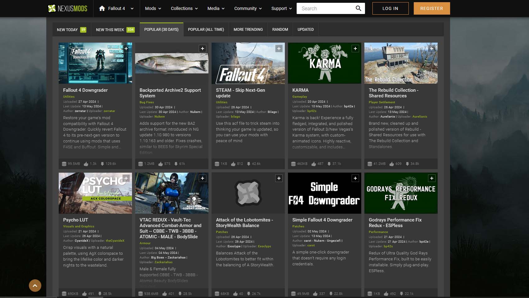Click thumbs-up icon on Backported Archive2 card
The width and height of the screenshot is (529, 298).
click(x=161, y=164)
